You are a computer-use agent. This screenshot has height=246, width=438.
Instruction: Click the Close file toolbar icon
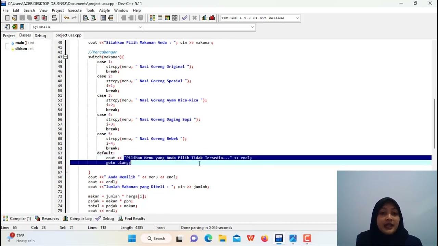tap(37, 18)
